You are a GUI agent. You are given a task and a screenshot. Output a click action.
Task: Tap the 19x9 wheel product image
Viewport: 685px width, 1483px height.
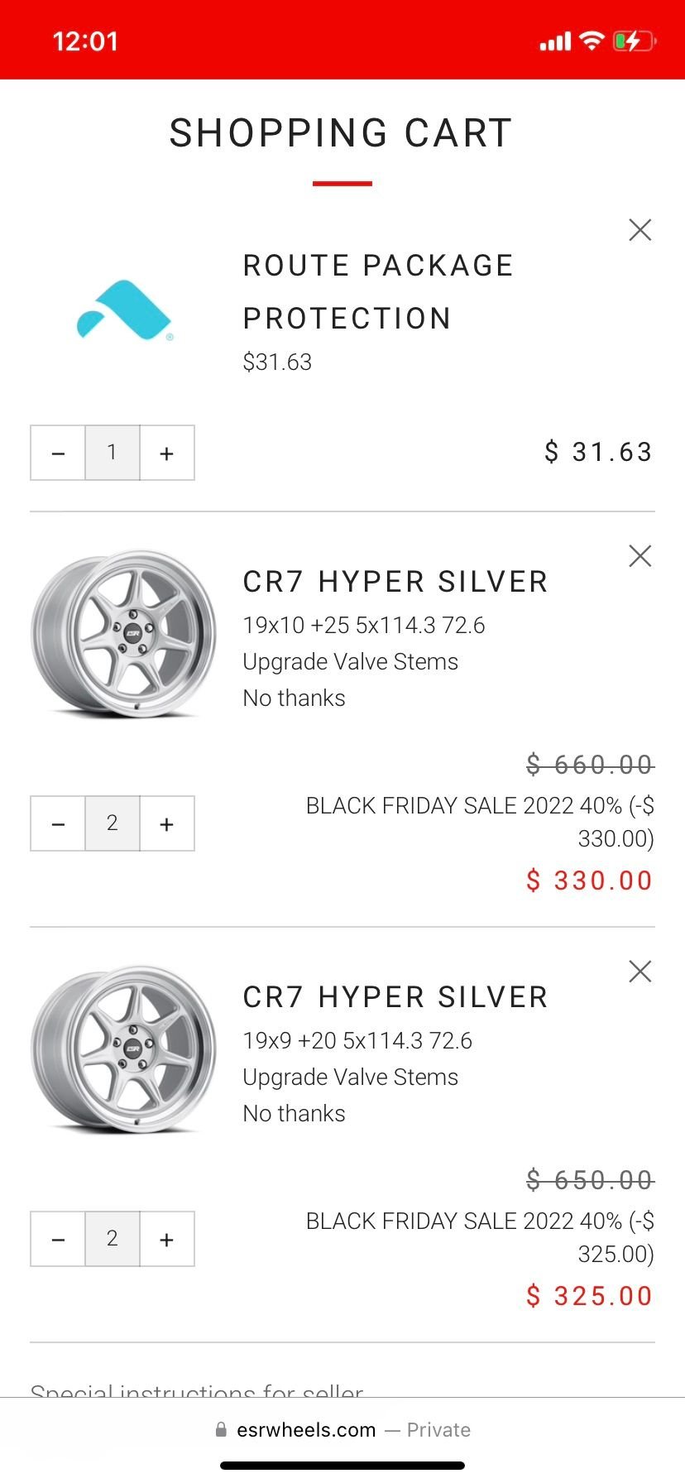tap(124, 1049)
